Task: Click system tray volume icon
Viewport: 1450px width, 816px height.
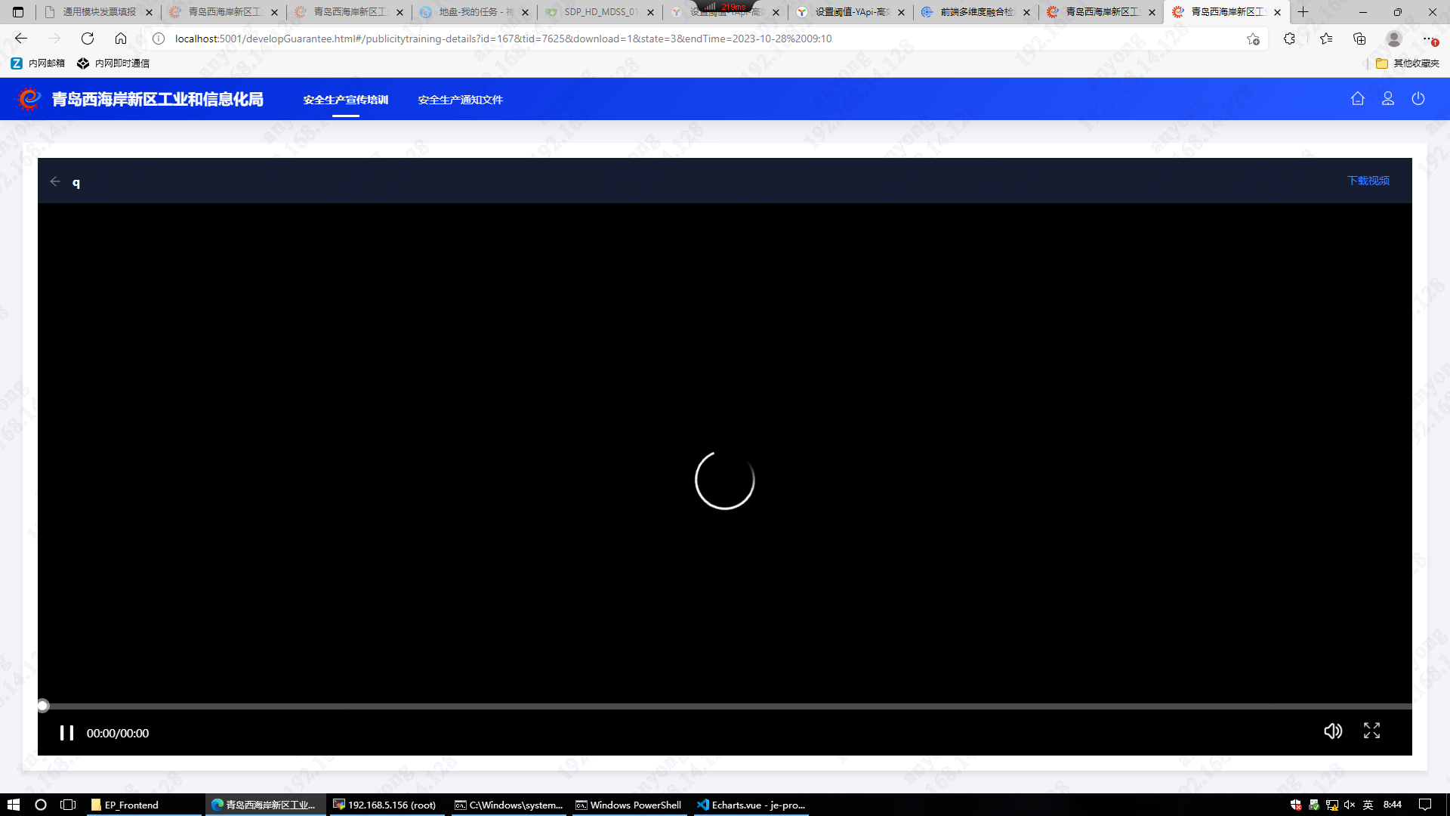Action: (1350, 805)
